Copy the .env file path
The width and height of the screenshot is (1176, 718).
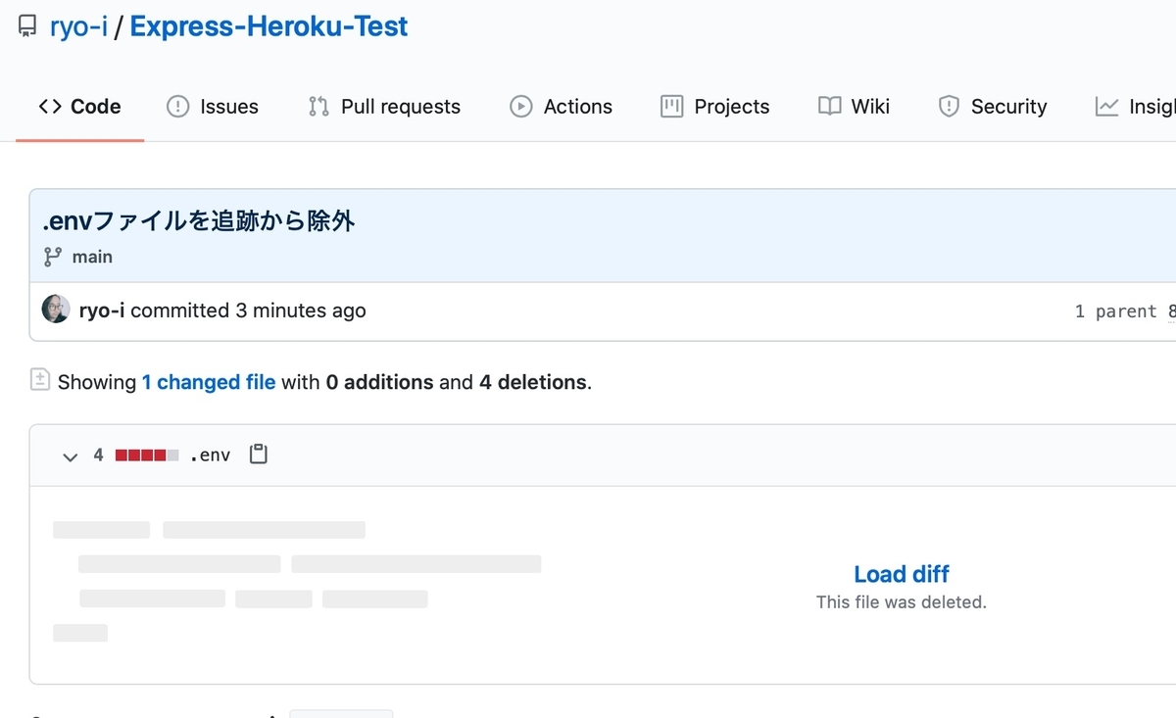pos(259,455)
